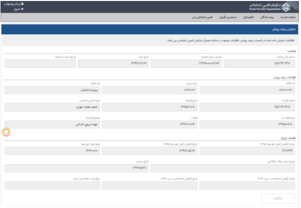Click the اطلاعات اوراق section heading
The image size is (301, 208).
289,138
